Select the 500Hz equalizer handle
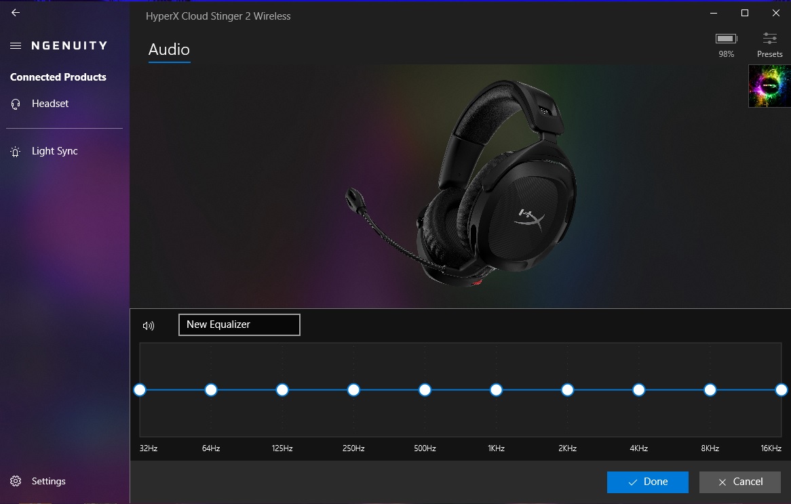 [425, 390]
